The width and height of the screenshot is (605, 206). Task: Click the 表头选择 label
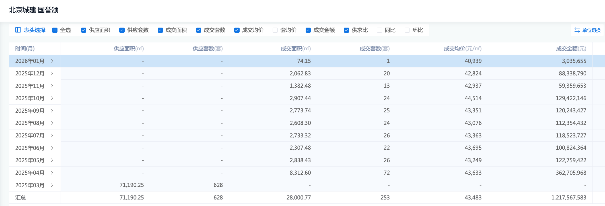tap(34, 30)
